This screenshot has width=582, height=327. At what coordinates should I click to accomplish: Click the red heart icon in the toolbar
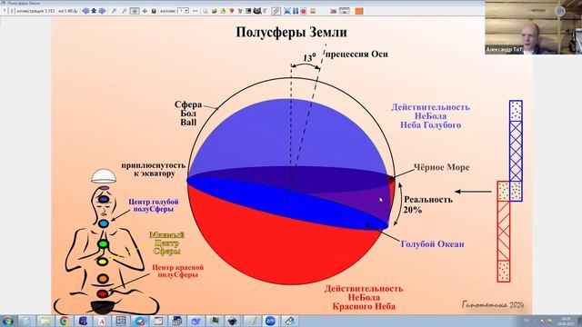[x=231, y=11]
